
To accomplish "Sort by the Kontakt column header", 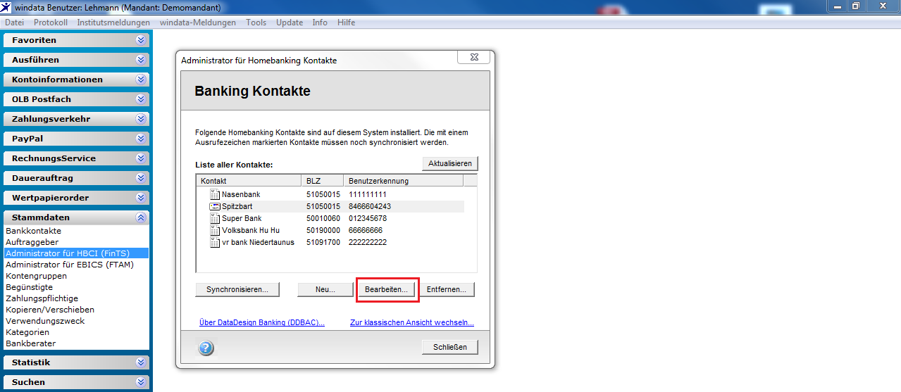I will (x=249, y=181).
